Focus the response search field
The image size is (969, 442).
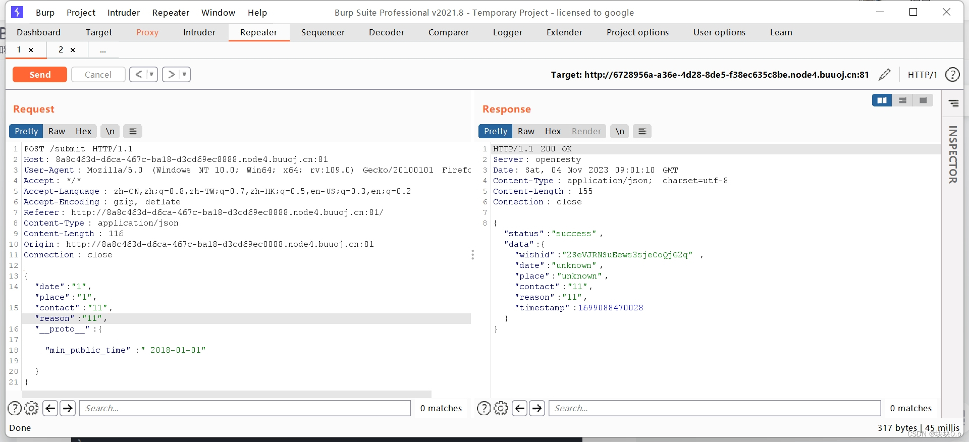[715, 408]
